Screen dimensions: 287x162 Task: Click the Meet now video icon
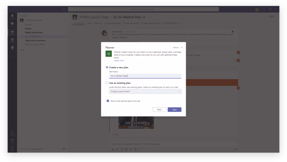point(135,149)
